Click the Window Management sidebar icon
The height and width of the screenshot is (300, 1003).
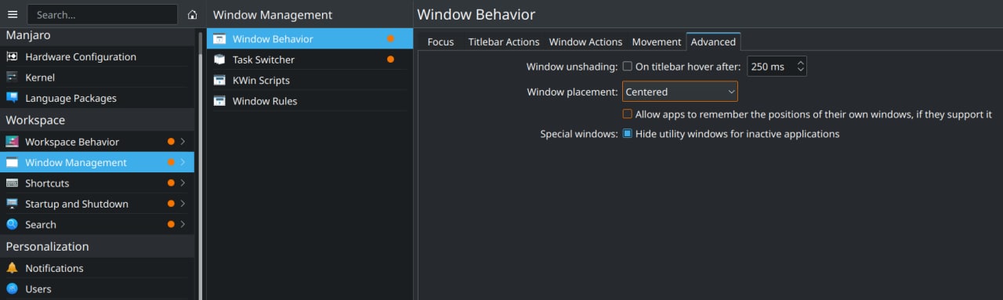pyautogui.click(x=12, y=162)
